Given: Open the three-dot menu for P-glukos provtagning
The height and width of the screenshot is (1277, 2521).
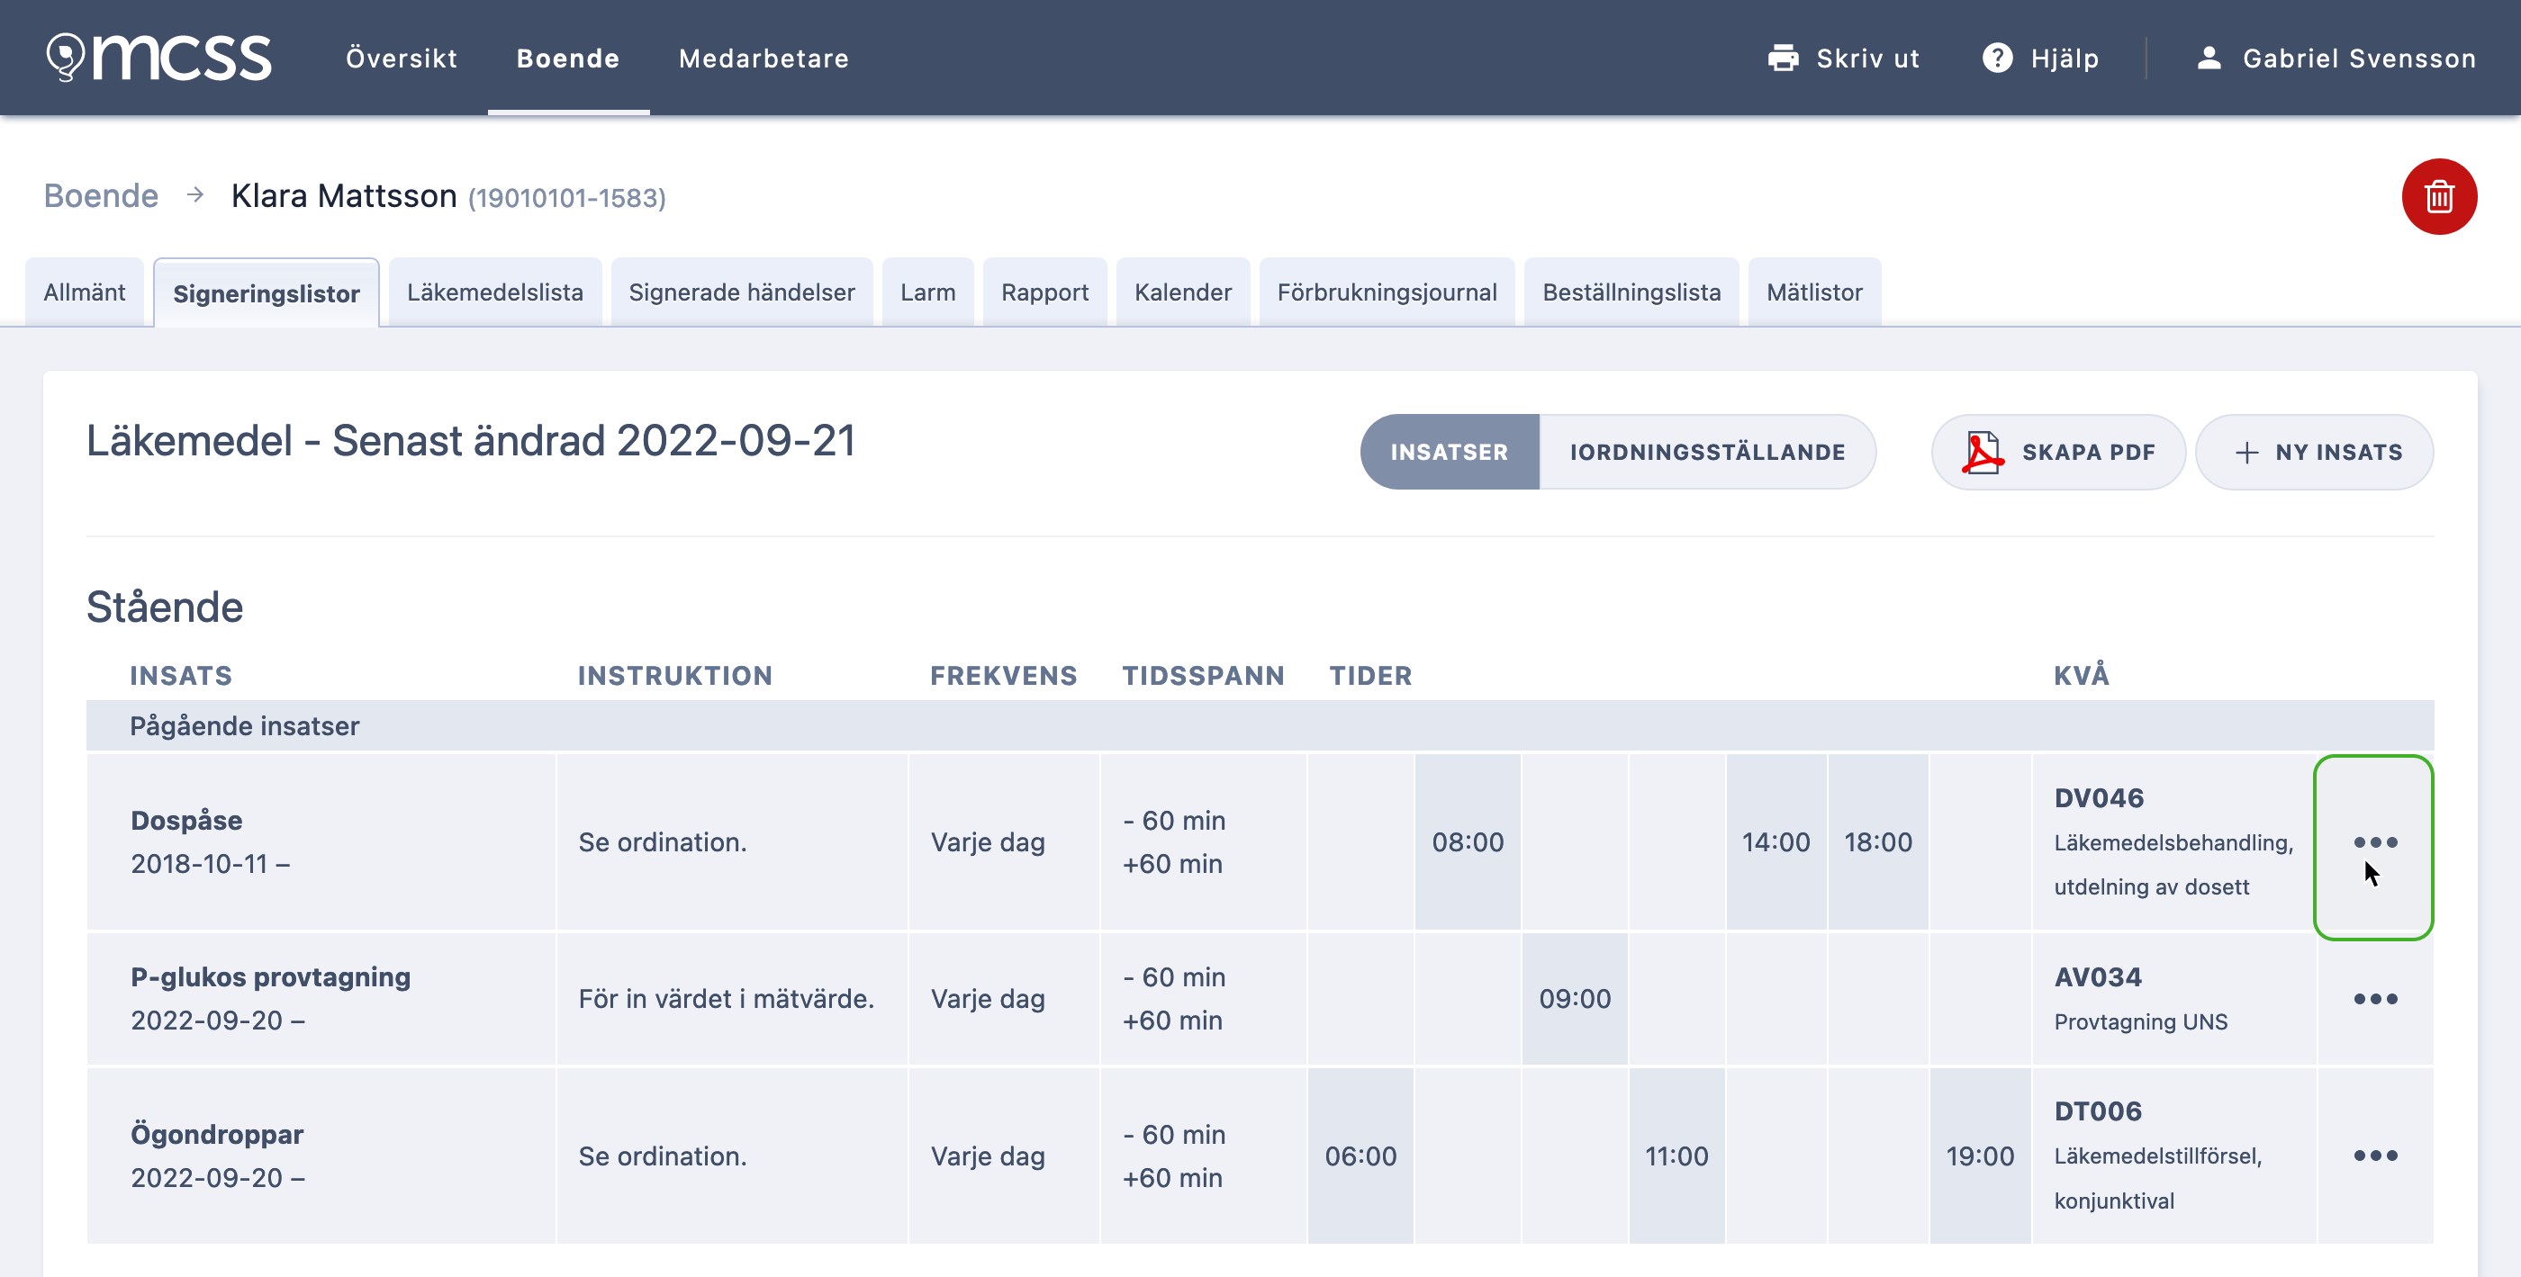Looking at the screenshot, I should (x=2375, y=999).
